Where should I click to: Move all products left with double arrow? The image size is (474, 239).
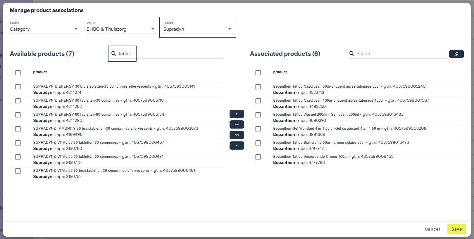pos(237,135)
